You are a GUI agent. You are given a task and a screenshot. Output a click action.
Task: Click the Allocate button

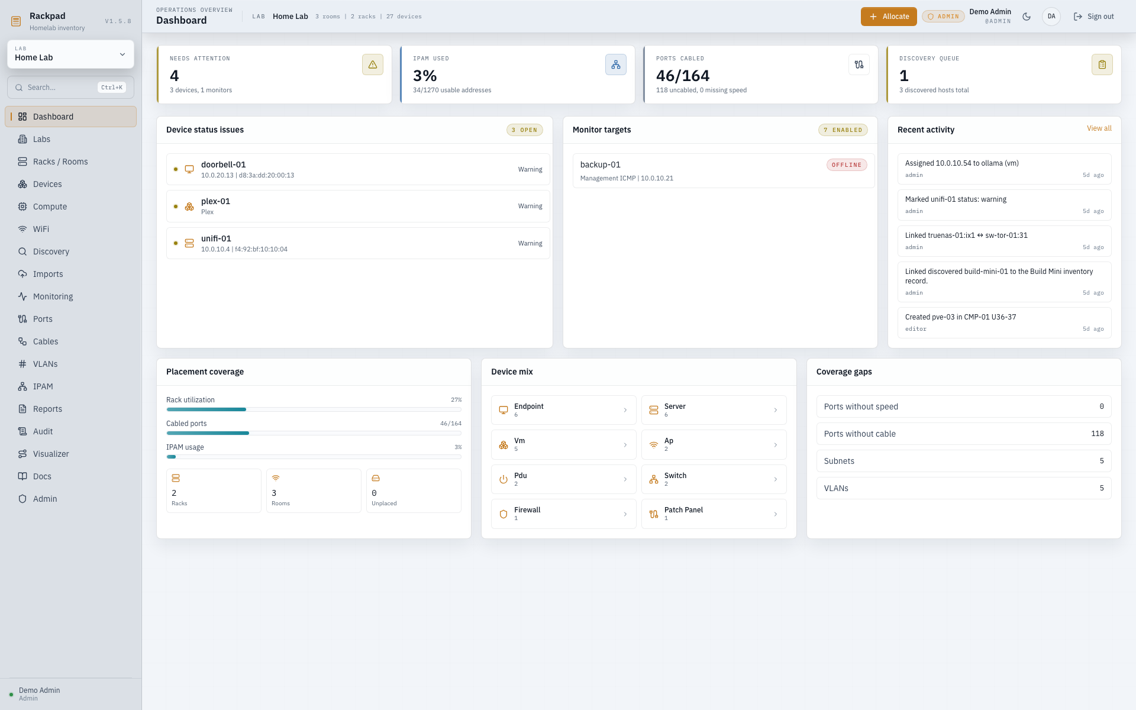889,17
